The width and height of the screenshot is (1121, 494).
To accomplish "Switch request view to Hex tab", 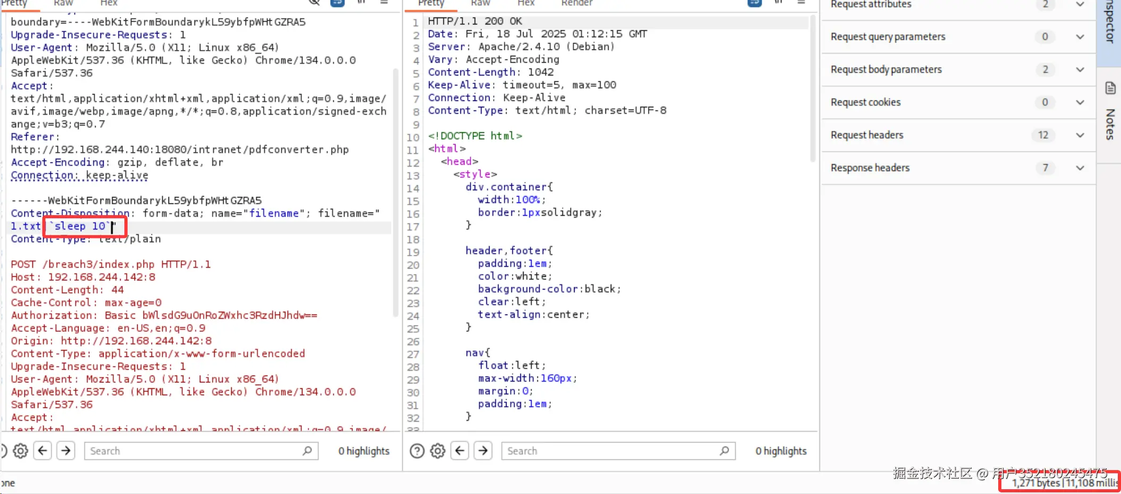I will tap(109, 3).
